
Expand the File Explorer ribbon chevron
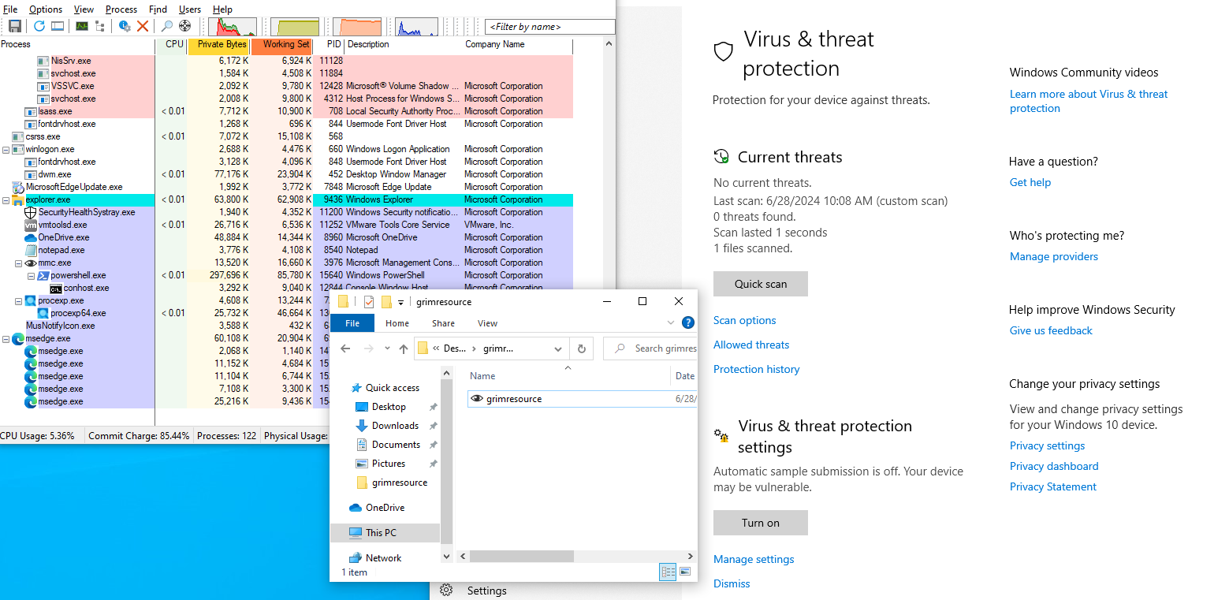[671, 322]
